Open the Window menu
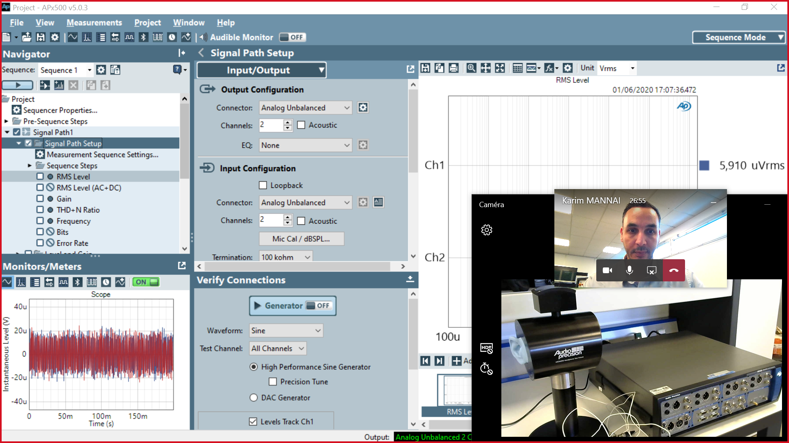This screenshot has width=789, height=443. coord(189,23)
